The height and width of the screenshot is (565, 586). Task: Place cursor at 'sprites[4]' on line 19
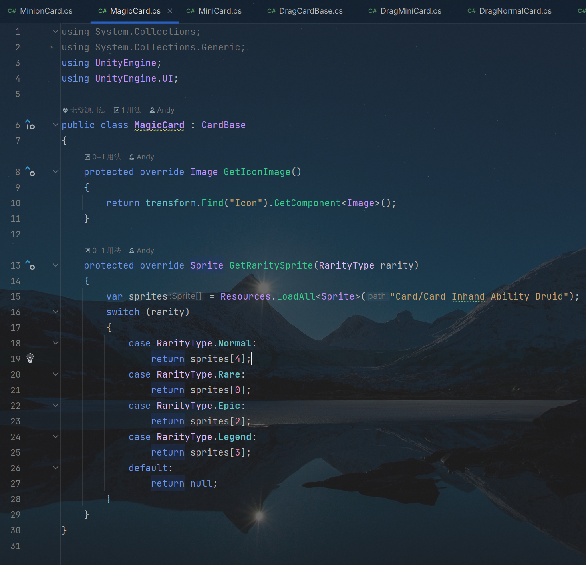pyautogui.click(x=218, y=359)
